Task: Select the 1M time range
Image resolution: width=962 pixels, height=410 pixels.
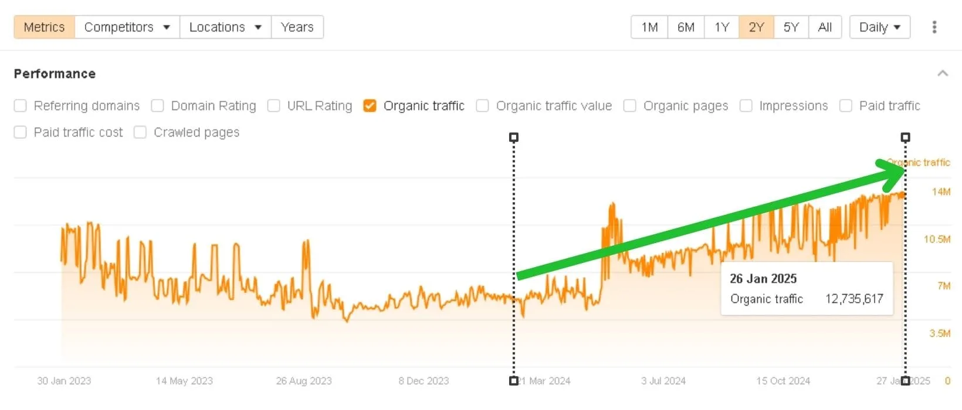Action: pyautogui.click(x=649, y=27)
